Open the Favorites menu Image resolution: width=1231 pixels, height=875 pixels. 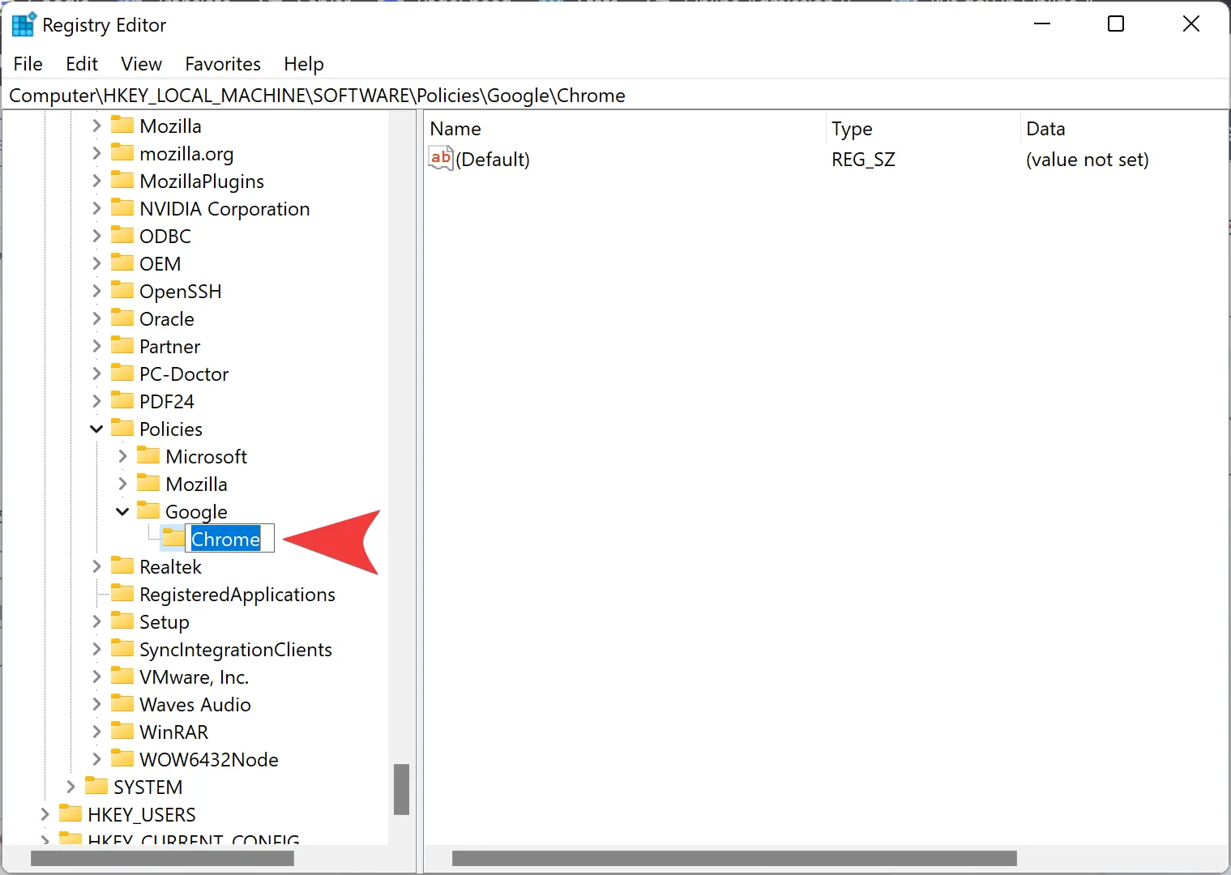tap(222, 63)
